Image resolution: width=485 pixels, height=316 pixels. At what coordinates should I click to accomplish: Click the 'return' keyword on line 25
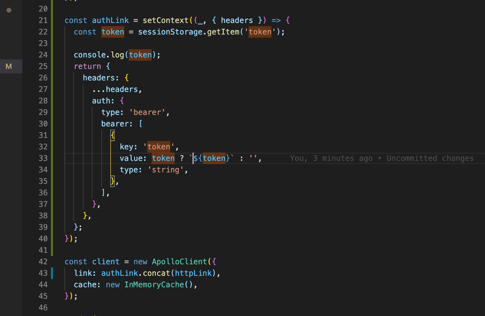(87, 66)
